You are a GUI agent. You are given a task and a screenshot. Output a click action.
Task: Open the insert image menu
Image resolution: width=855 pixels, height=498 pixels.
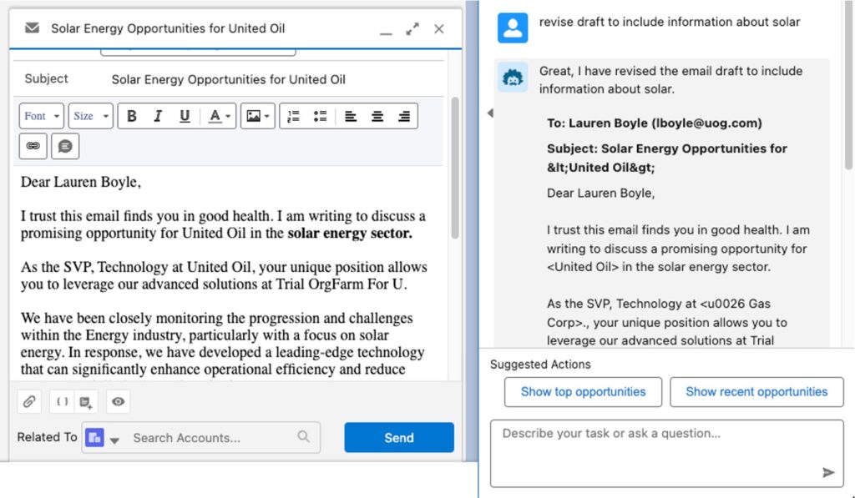[258, 116]
